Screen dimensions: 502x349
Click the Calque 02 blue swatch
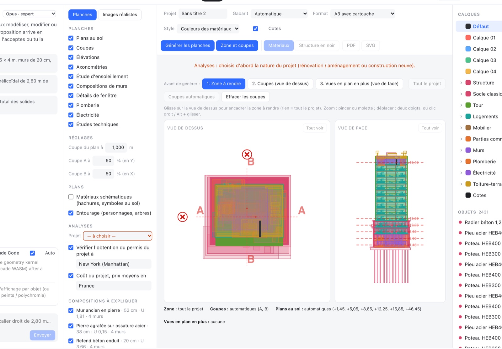pyautogui.click(x=468, y=49)
